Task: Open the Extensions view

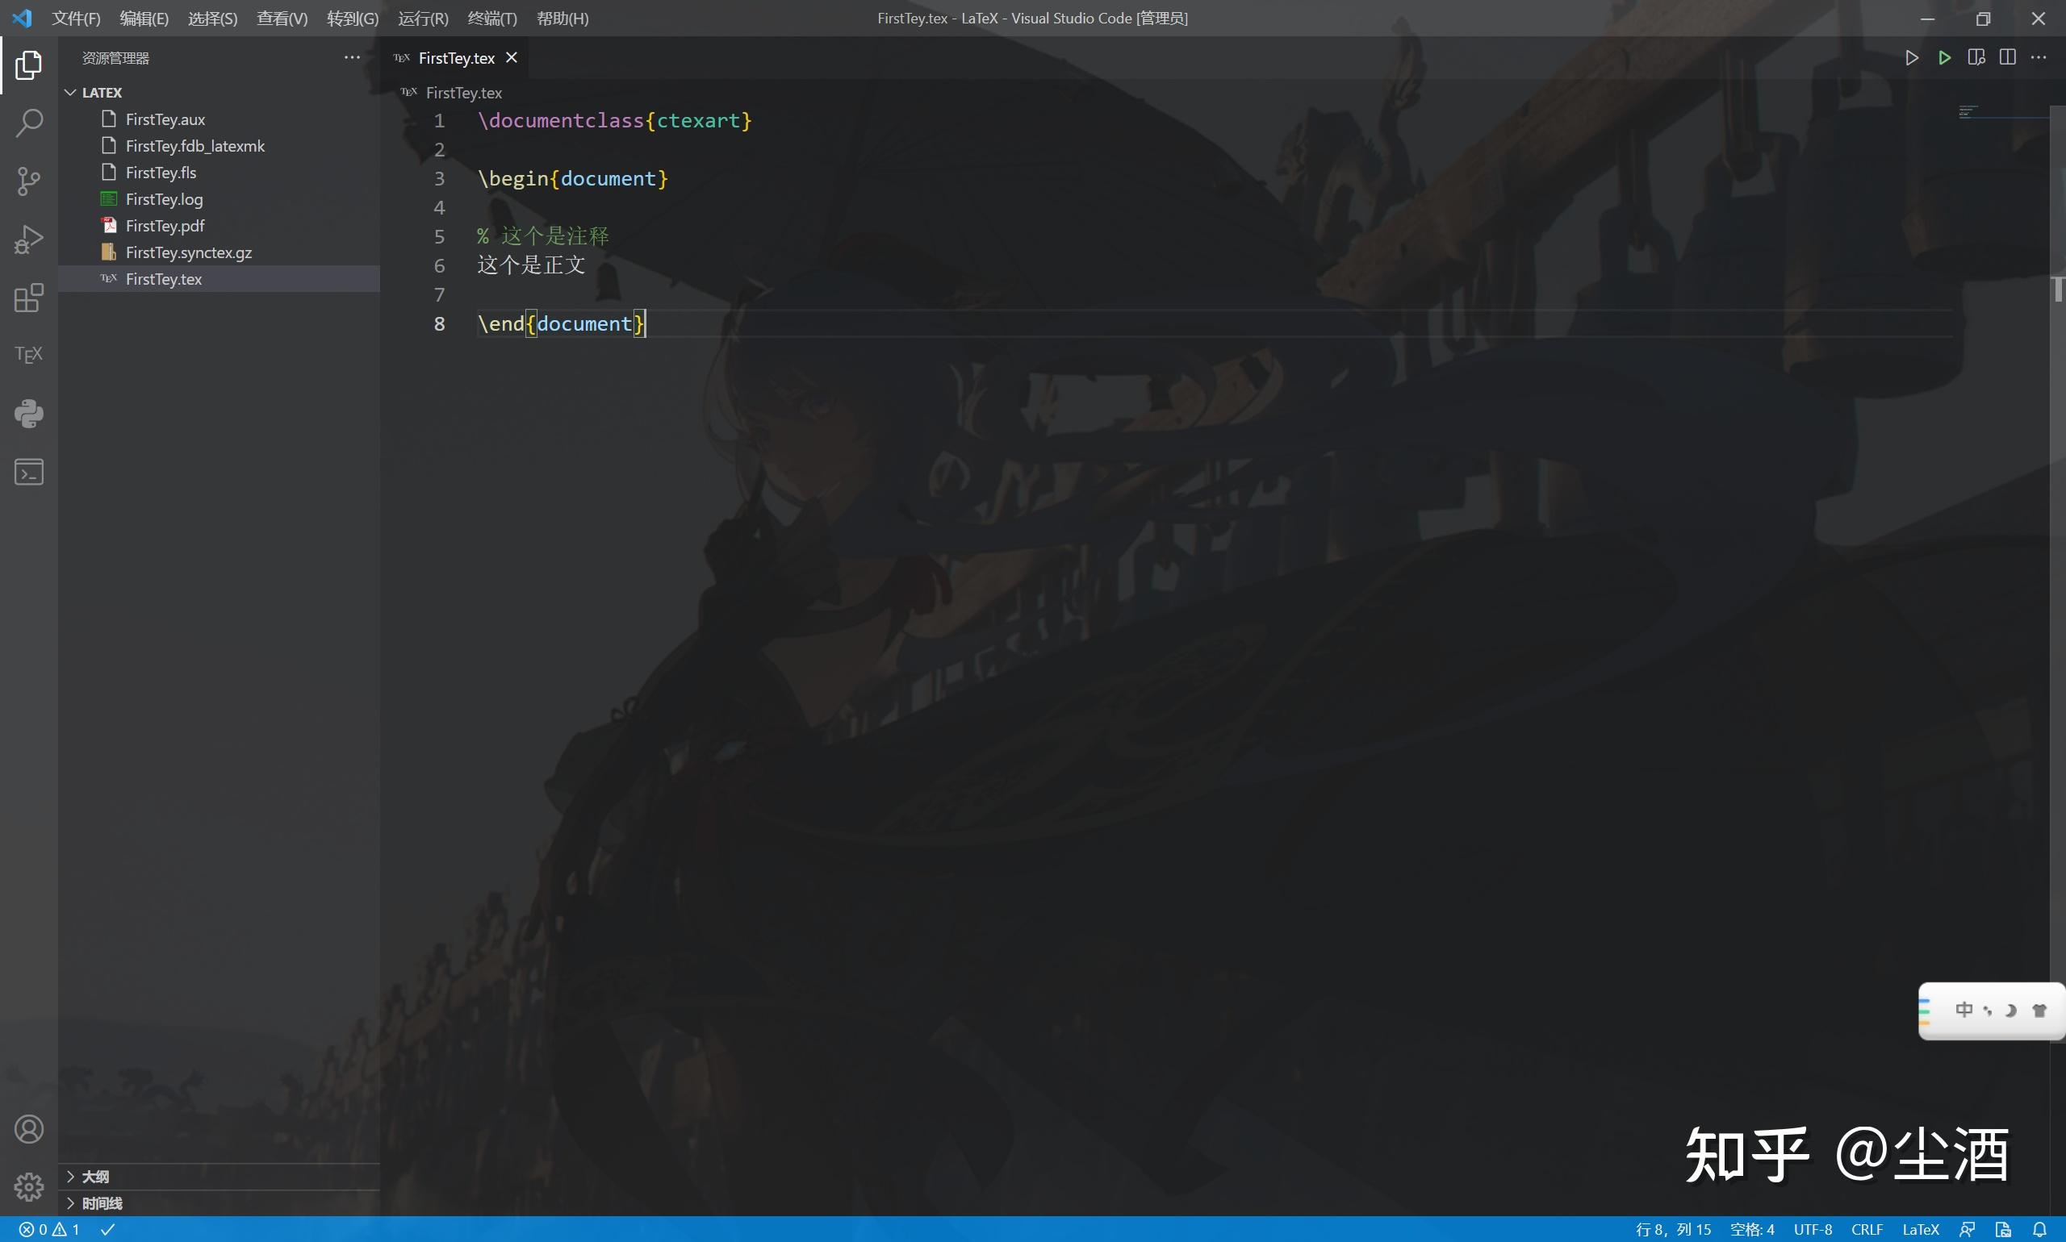Action: pyautogui.click(x=28, y=297)
